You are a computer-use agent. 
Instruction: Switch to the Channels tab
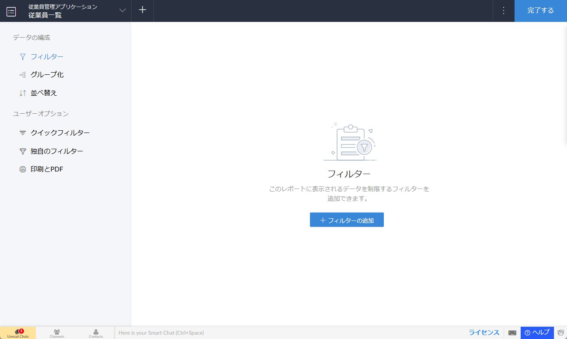[x=57, y=333]
